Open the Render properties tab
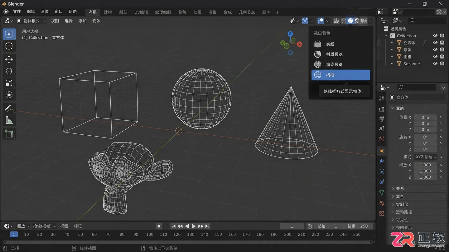Image resolution: width=449 pixels, height=252 pixels. pos(382,109)
